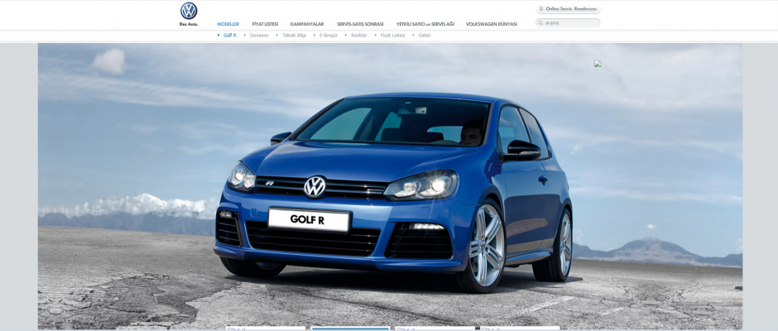Screen dimensions: 778x331
Task: Go to the Teknik Bilgi section
Action: pyautogui.click(x=294, y=36)
